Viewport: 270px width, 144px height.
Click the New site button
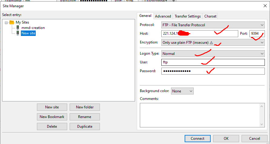click(52, 107)
